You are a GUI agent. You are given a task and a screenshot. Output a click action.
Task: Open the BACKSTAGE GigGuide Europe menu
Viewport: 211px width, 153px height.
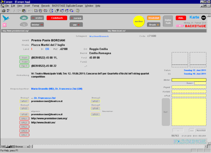point(68,6)
